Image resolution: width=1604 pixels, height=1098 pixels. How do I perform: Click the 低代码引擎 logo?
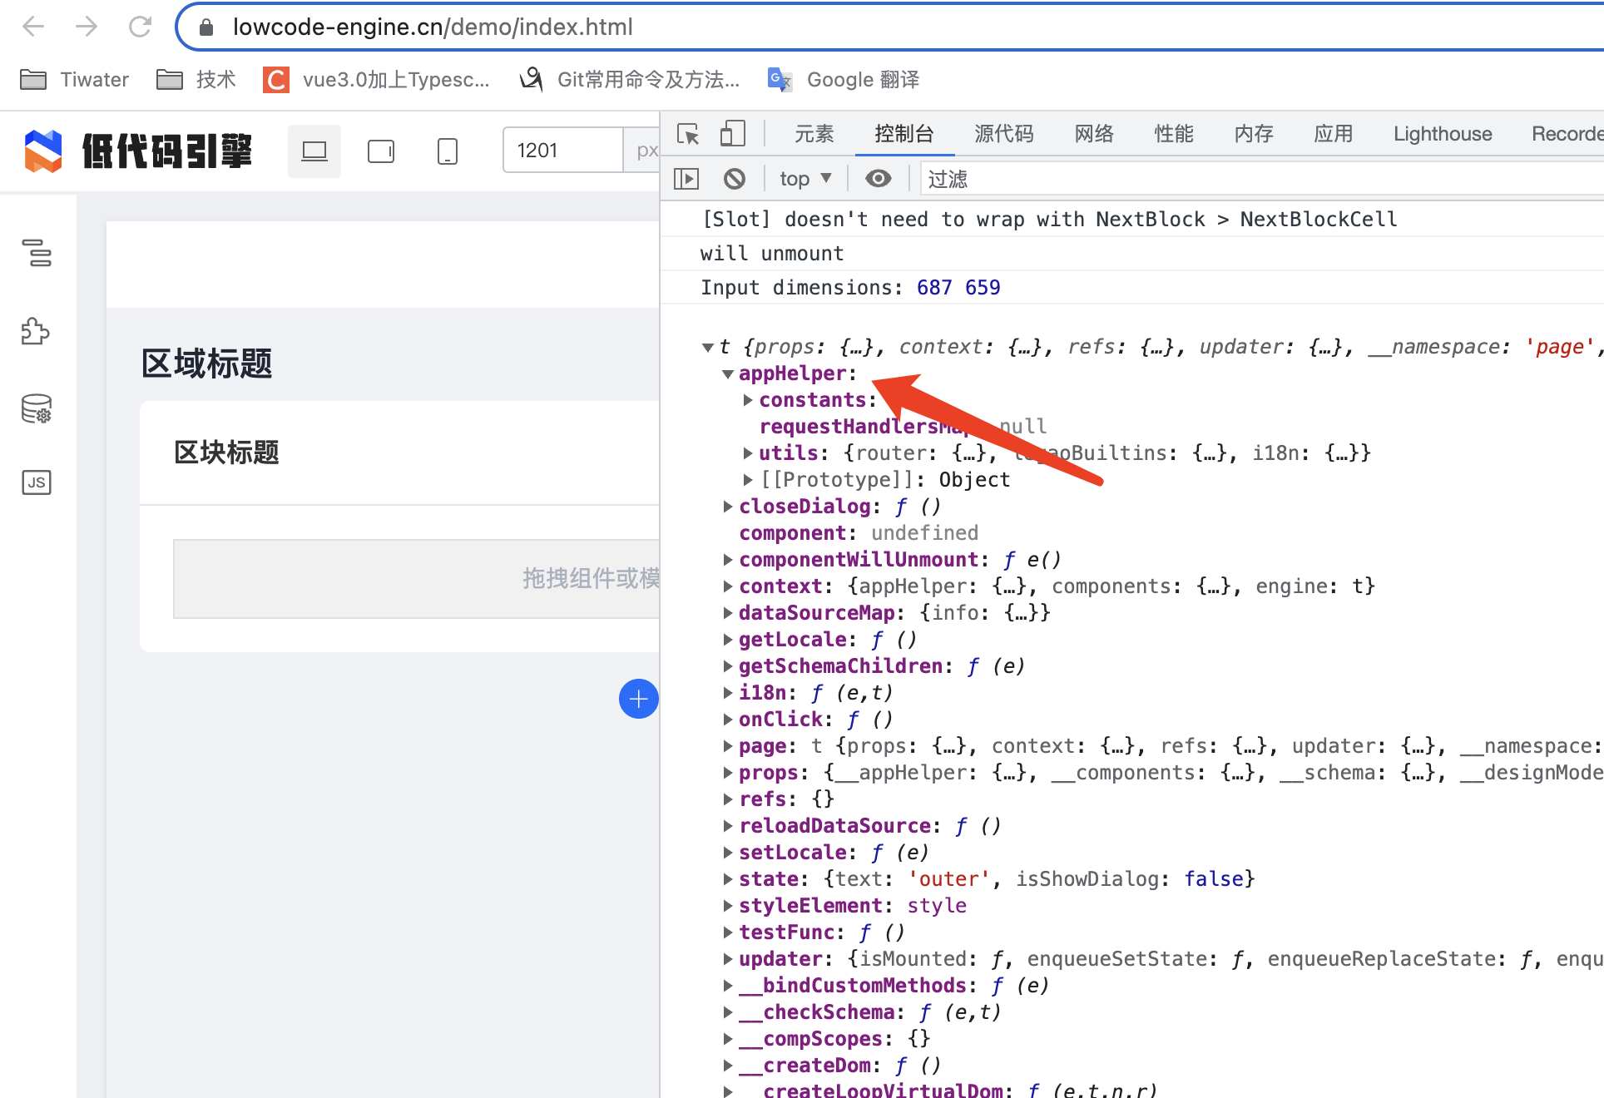tap(138, 151)
